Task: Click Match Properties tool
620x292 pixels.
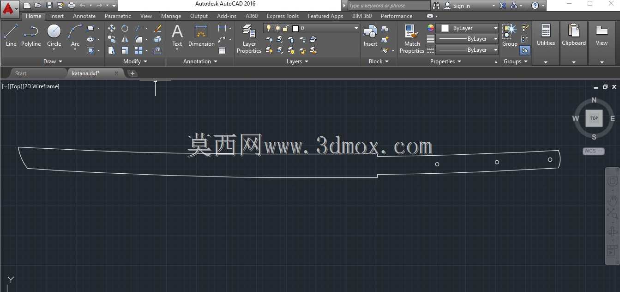Action: [412, 39]
